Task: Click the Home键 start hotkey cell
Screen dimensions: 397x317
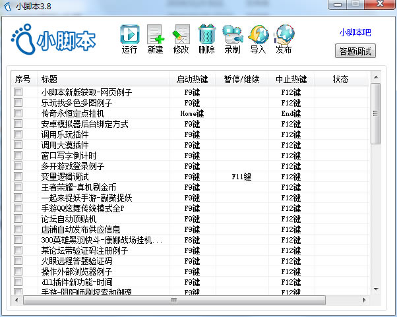Action: point(192,113)
